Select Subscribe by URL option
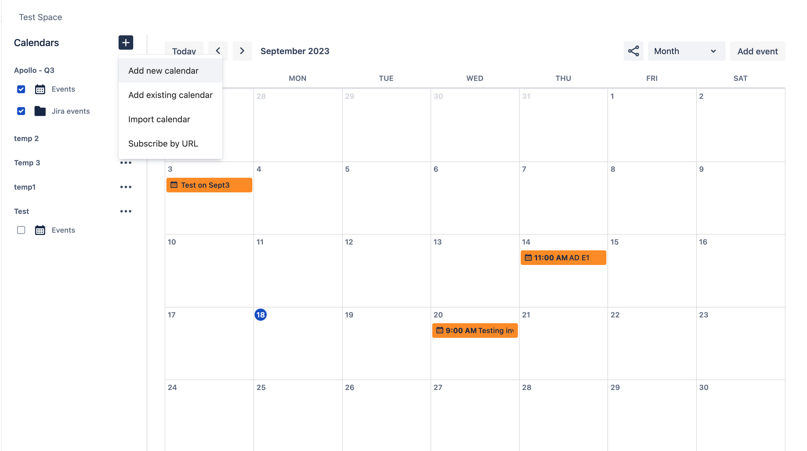This screenshot has width=807, height=451. tap(163, 143)
